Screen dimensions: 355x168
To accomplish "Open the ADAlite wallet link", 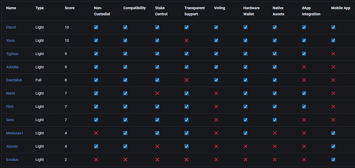I will [x=12, y=67].
